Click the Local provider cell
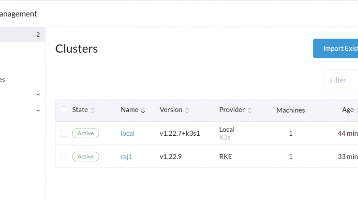The height and width of the screenshot is (200, 358). coord(227,129)
